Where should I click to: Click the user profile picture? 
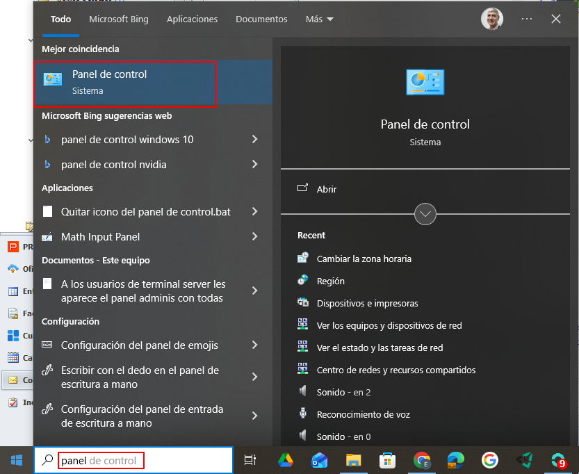[x=492, y=19]
